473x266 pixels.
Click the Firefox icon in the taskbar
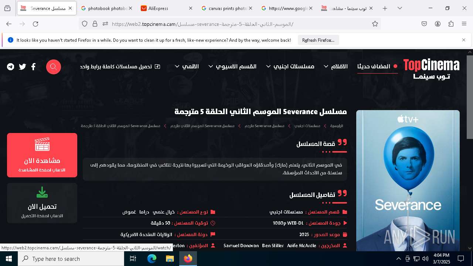click(188, 259)
